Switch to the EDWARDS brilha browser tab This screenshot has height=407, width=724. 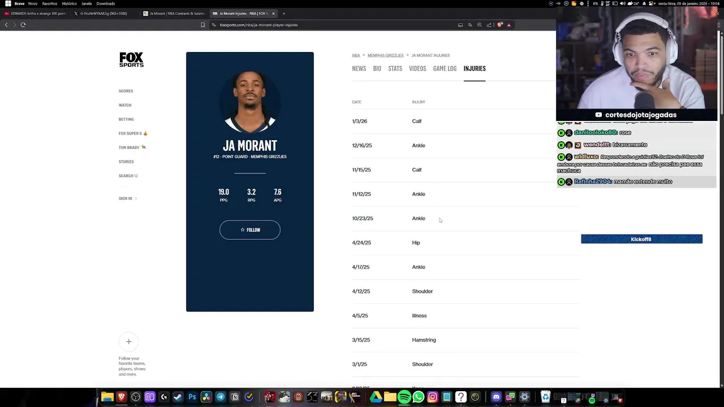tap(35, 13)
